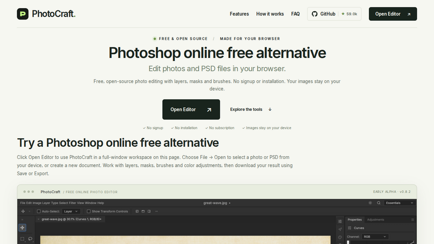This screenshot has height=244, width=434.
Task: Click the third align icon in options bar
Action: click(x=149, y=211)
